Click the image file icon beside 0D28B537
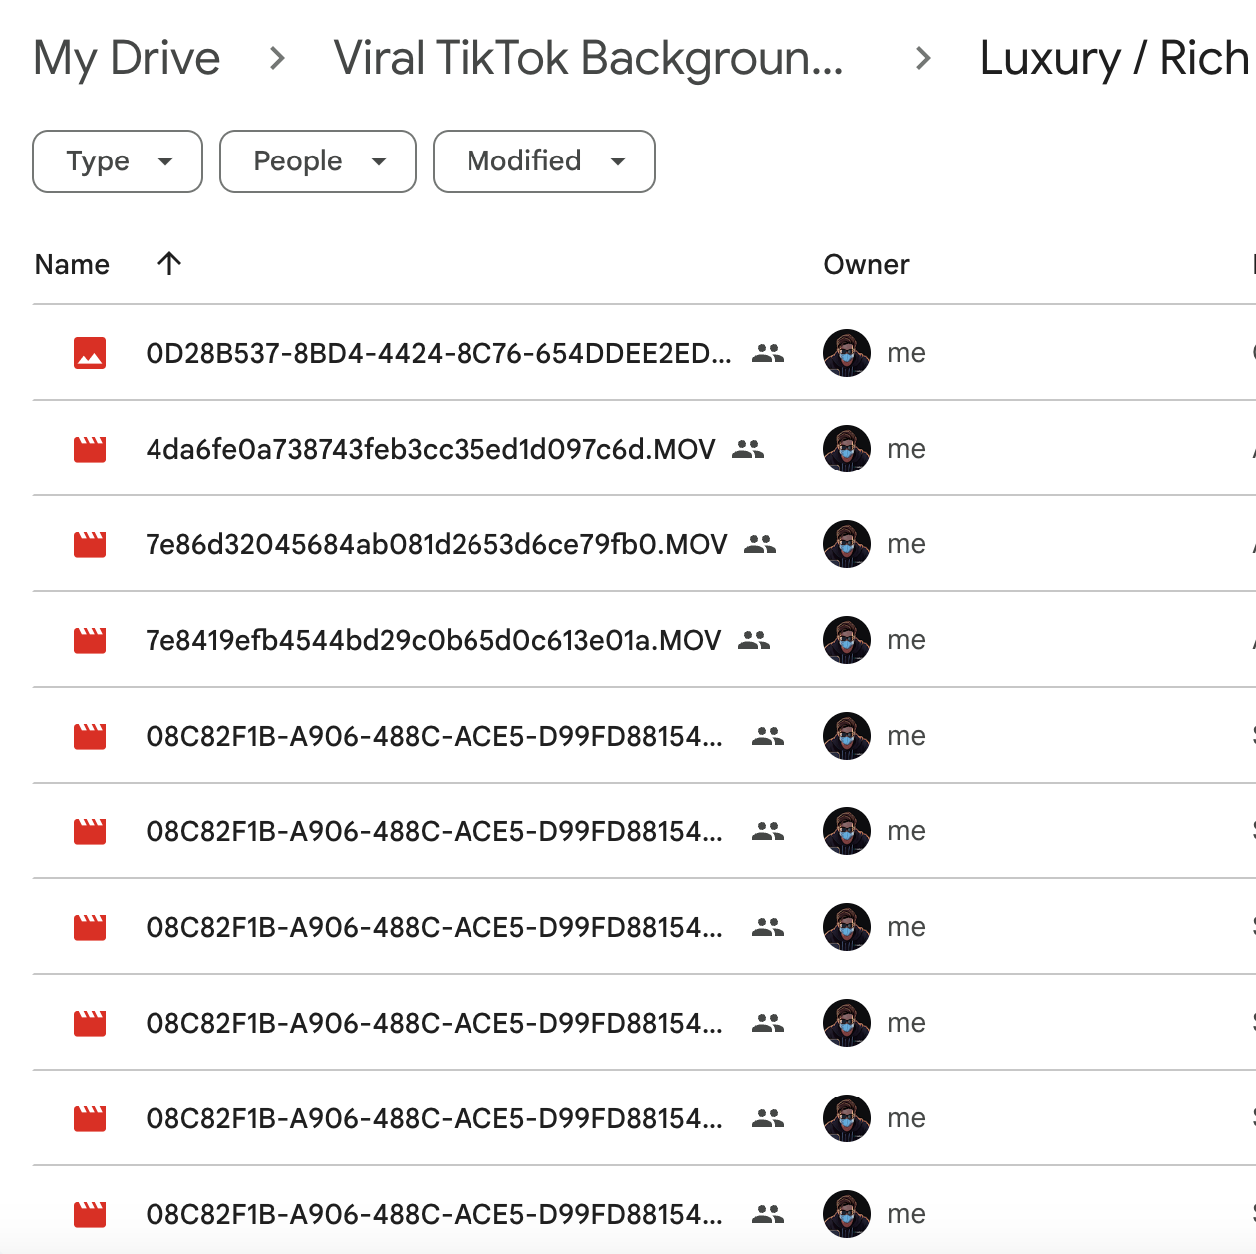1256x1254 pixels. click(x=91, y=353)
